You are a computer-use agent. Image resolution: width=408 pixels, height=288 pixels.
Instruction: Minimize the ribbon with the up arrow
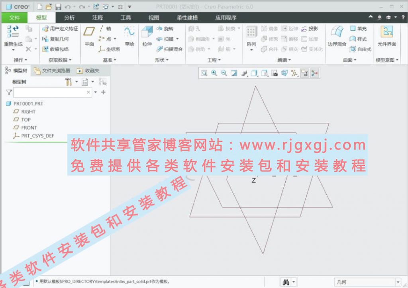(371, 17)
